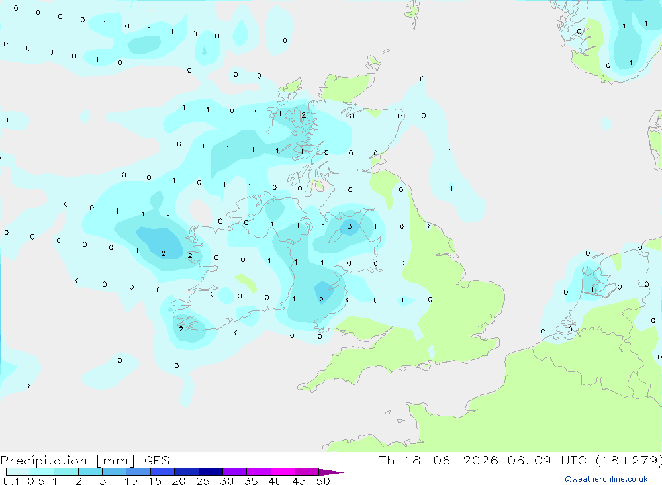
Task: Click legend label '35'
Action: (x=251, y=481)
